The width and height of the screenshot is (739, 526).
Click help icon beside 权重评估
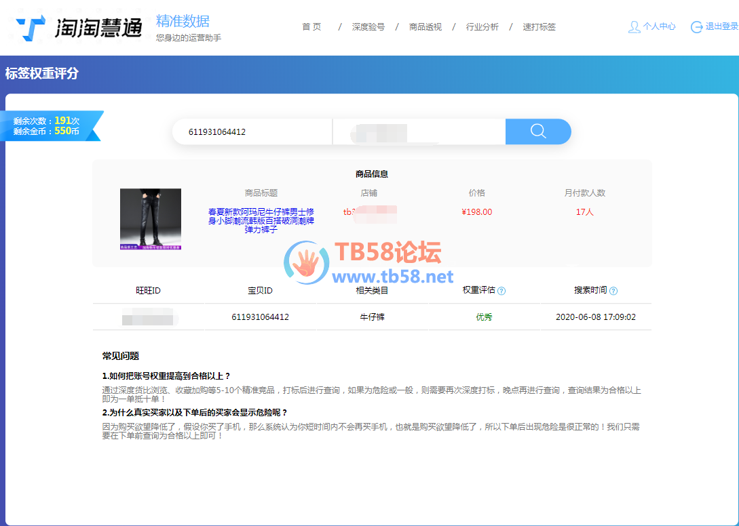501,291
